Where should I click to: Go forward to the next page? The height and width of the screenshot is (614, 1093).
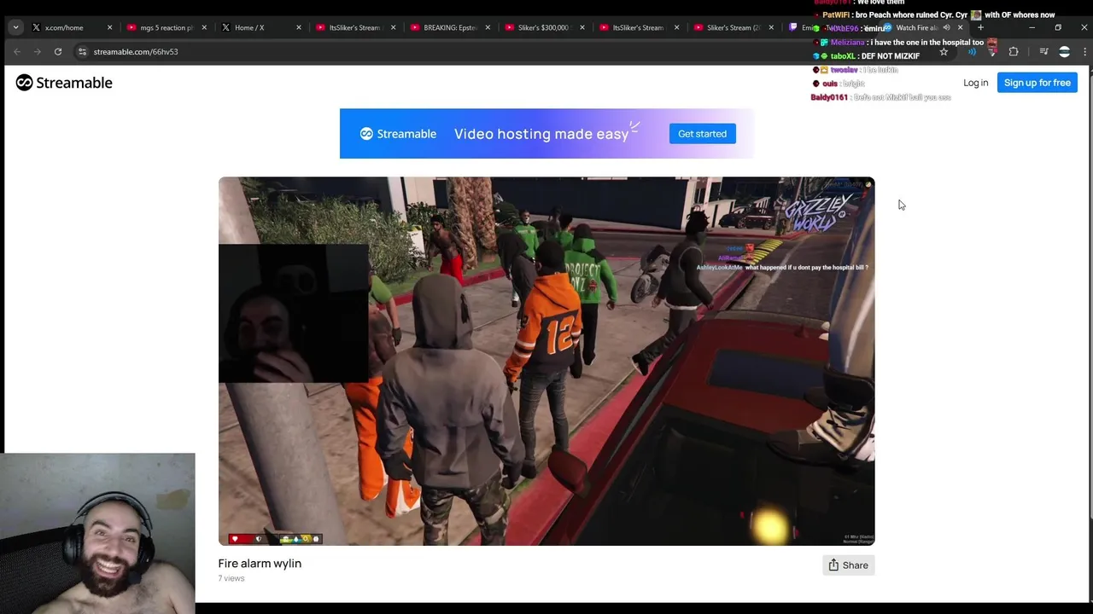pos(38,51)
